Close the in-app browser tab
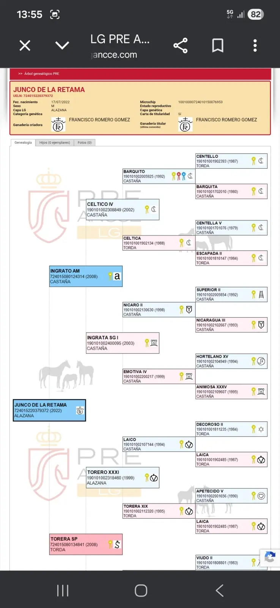 25,46
